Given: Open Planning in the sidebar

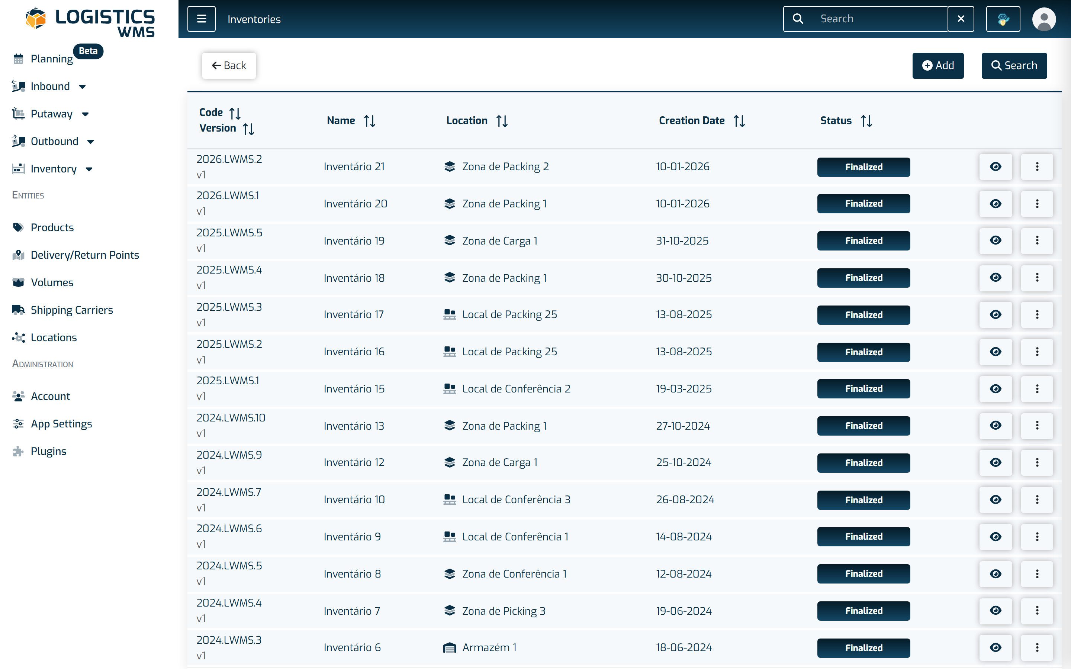Looking at the screenshot, I should coord(51,58).
